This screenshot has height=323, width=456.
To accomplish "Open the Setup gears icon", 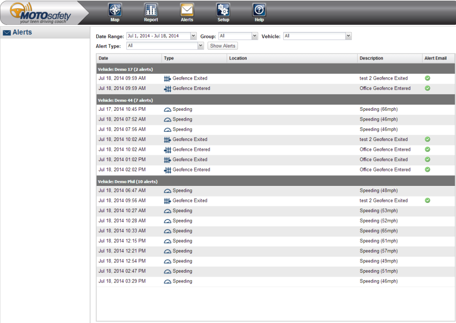I will pyautogui.click(x=223, y=10).
